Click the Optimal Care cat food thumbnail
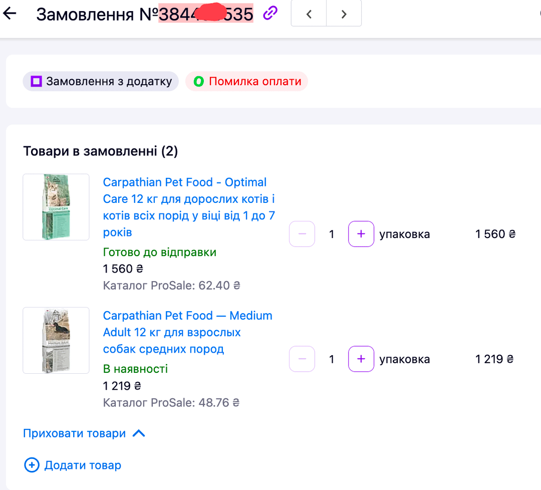The image size is (541, 490). tap(56, 207)
